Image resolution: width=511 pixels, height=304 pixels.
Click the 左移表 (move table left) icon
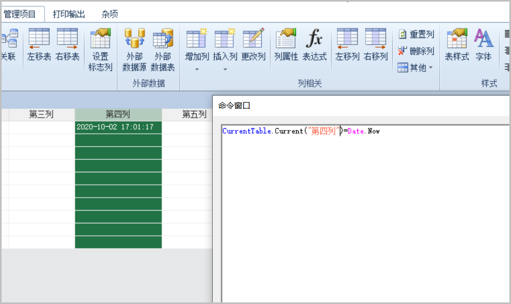click(x=39, y=44)
